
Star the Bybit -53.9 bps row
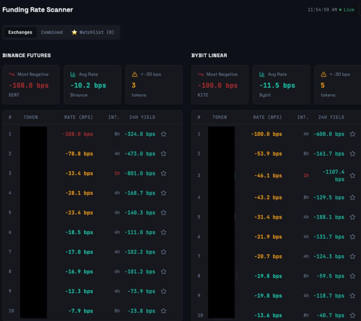pyautogui.click(x=353, y=153)
